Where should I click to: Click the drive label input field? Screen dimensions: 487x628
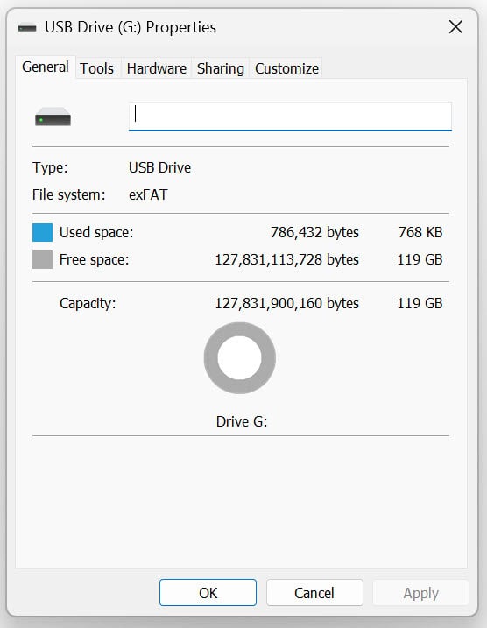tap(290, 116)
